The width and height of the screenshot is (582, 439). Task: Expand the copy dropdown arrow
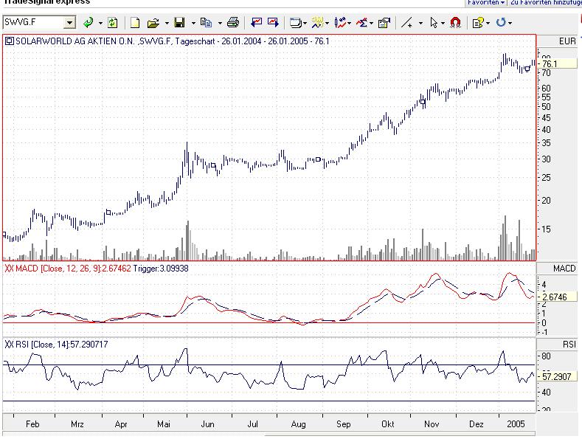tap(220, 23)
